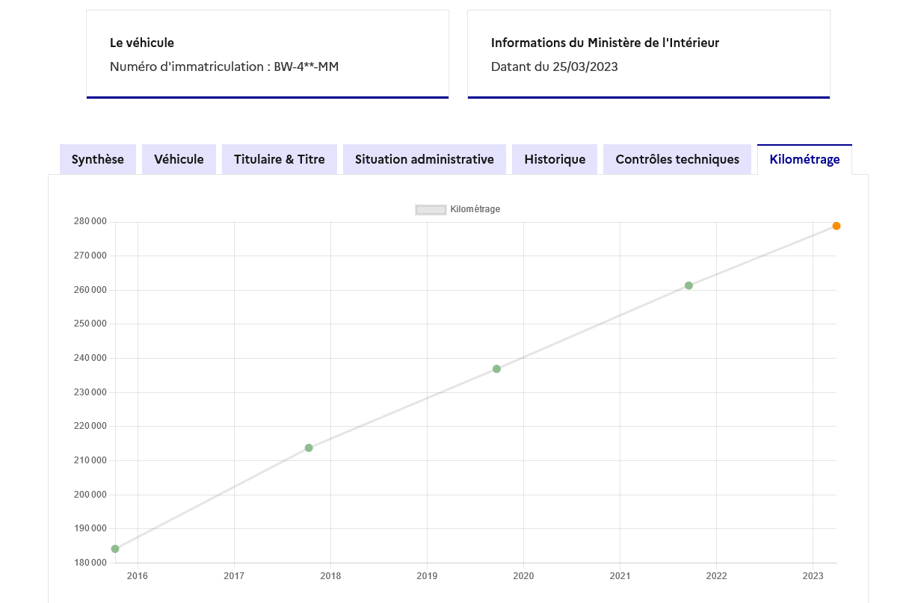The image size is (915, 603).
Task: Open the Synthèse tab
Action: coord(98,159)
